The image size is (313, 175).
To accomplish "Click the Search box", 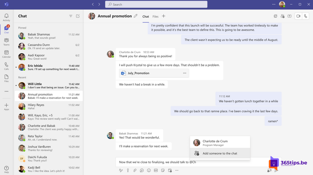I will pos(156,4).
